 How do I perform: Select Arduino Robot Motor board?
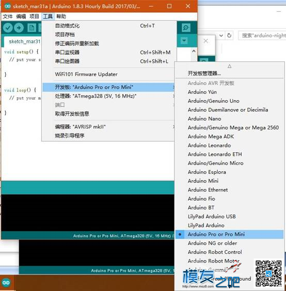(x=229, y=261)
